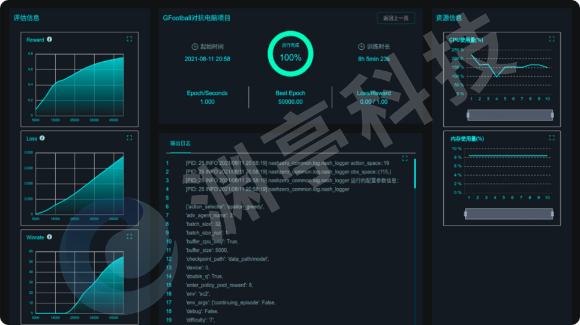Expand the Winrate chart to fullscreen
The height and width of the screenshot is (325, 580).
click(129, 236)
